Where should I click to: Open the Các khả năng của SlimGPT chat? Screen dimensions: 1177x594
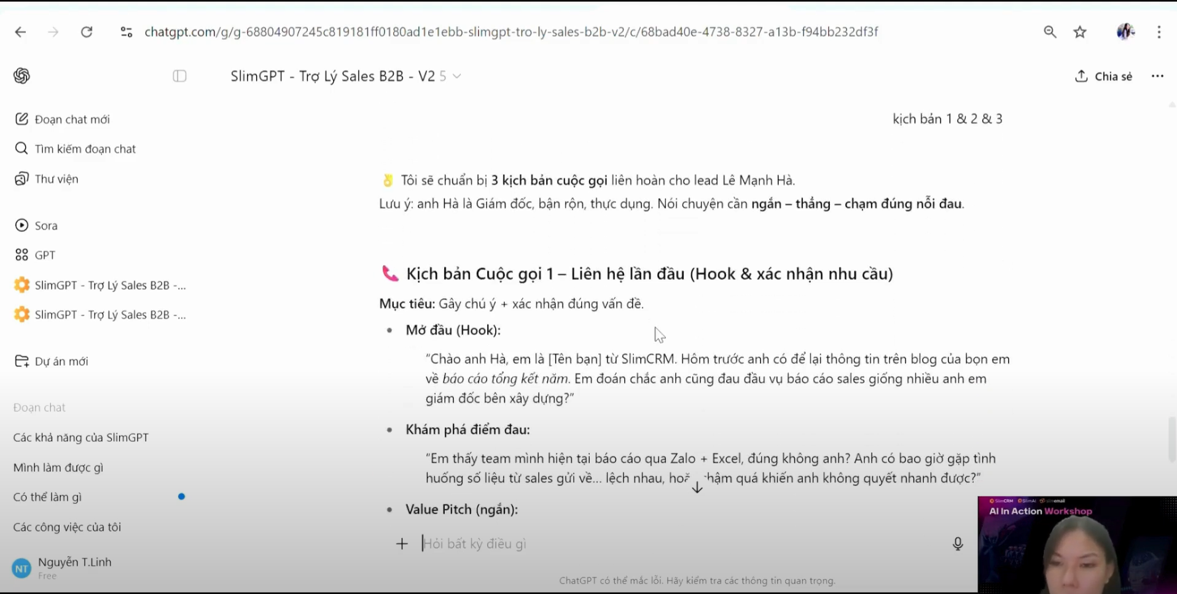[81, 438]
